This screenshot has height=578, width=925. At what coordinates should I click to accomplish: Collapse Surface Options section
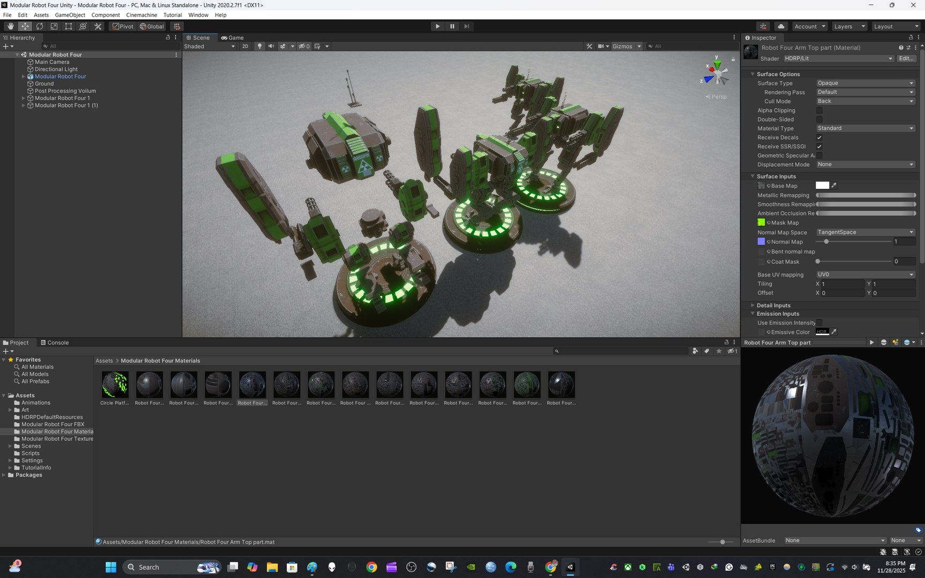point(752,74)
